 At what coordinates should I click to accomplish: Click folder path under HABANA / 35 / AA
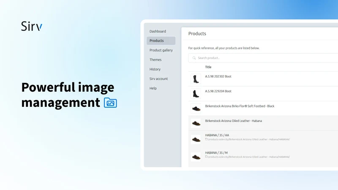pos(247,139)
